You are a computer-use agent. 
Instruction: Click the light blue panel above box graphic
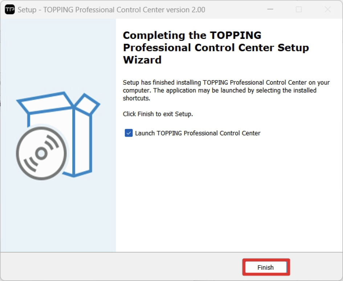(58, 55)
